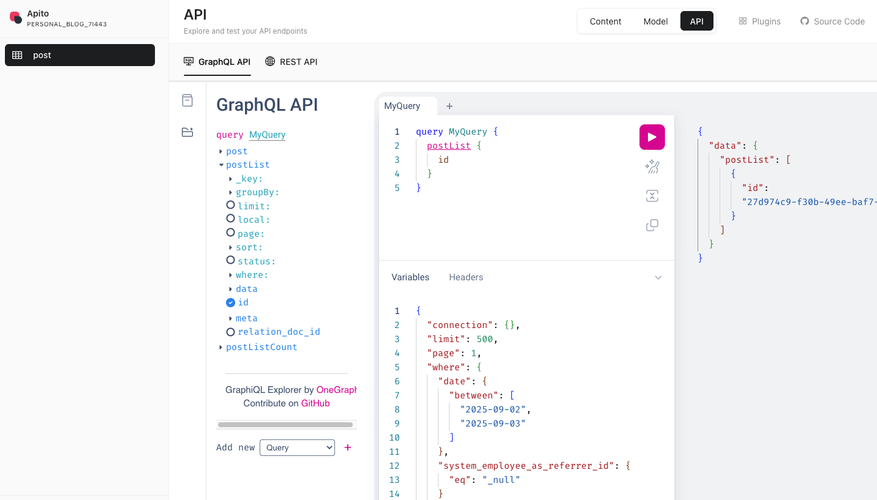Open the Add new Query dropdown
Image resolution: width=877 pixels, height=500 pixels.
click(297, 447)
